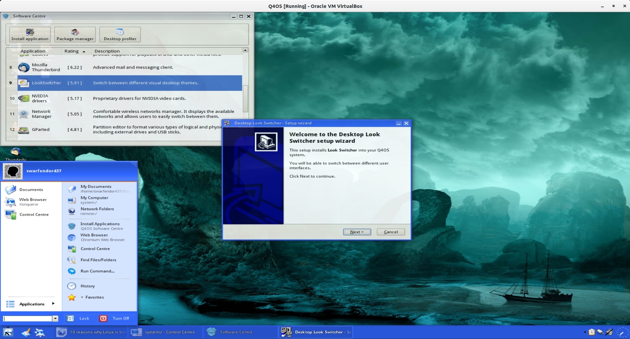The width and height of the screenshot is (630, 339).
Task: Cancel the Look Switcher setup wizard
Action: click(391, 232)
